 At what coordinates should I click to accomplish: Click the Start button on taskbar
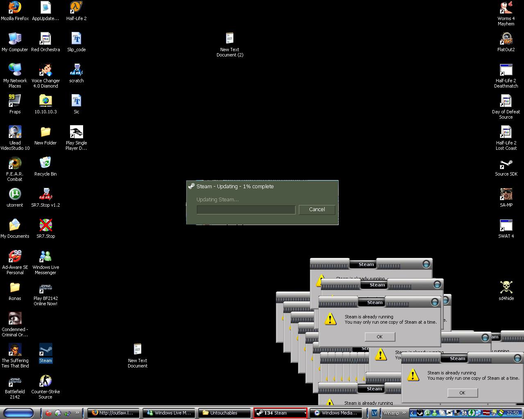pos(18,413)
